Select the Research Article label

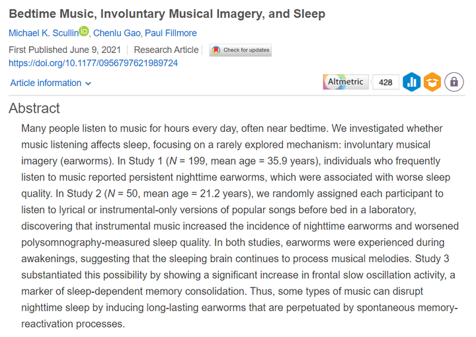coord(166,50)
